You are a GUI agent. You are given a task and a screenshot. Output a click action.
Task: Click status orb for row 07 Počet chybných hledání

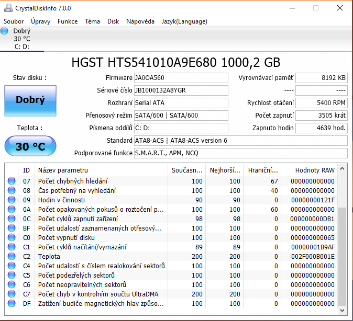(x=12, y=181)
